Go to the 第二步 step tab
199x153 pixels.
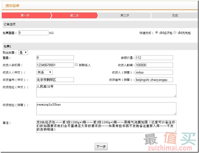click(x=75, y=15)
